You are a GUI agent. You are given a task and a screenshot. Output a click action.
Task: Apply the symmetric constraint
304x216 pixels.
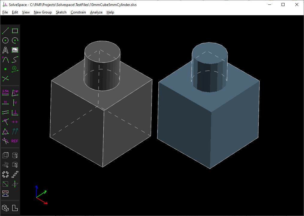coord(15,122)
